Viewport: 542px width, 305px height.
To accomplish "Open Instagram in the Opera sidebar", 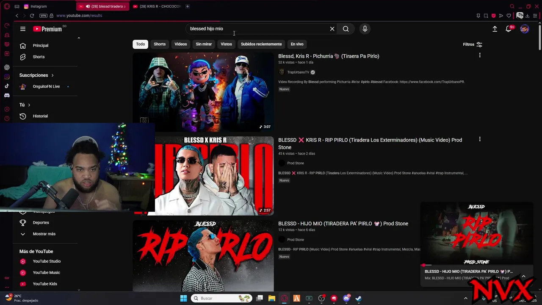I will (7, 77).
